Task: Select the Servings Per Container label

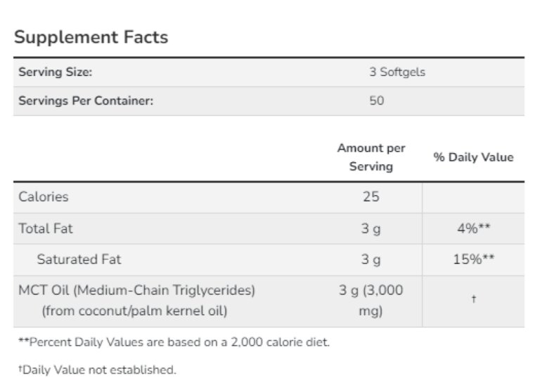Action: (86, 100)
